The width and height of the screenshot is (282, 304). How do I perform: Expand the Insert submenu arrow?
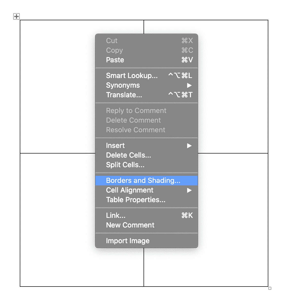tap(189, 146)
